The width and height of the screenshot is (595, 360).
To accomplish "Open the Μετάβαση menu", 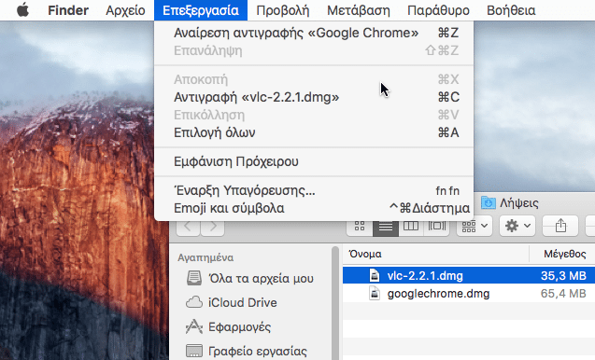I will coord(359,10).
